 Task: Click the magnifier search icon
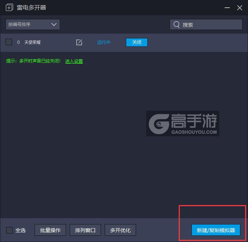point(177,24)
